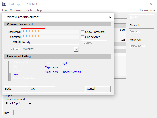Click the Status field showing Ready
The width and height of the screenshot is (157, 118).
tap(50, 42)
